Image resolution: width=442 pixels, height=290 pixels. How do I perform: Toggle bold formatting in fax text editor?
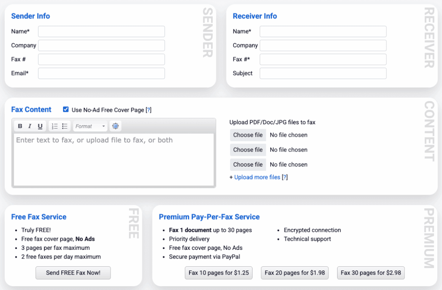(20, 126)
